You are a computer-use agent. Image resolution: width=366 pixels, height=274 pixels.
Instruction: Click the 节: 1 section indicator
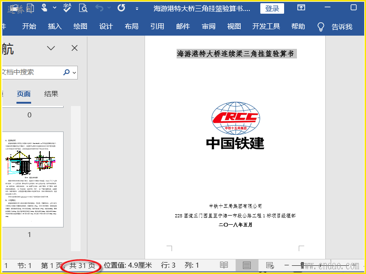click(x=24, y=265)
